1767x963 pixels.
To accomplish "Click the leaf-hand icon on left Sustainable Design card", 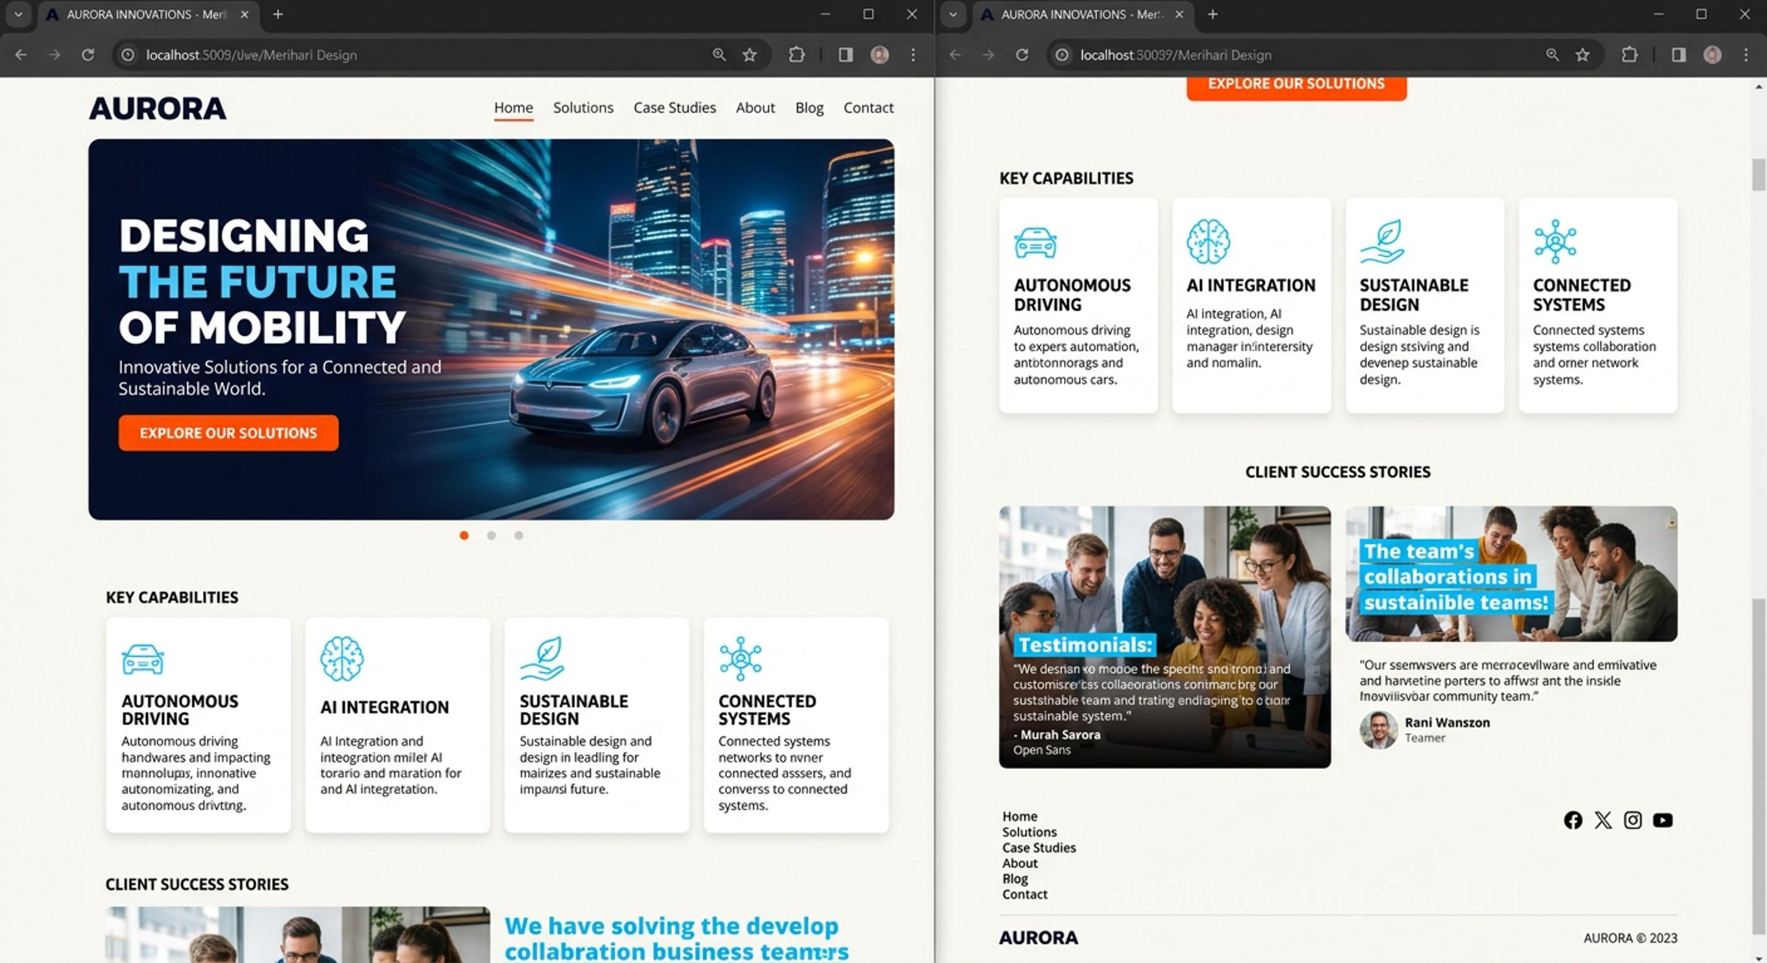I will pos(542,658).
